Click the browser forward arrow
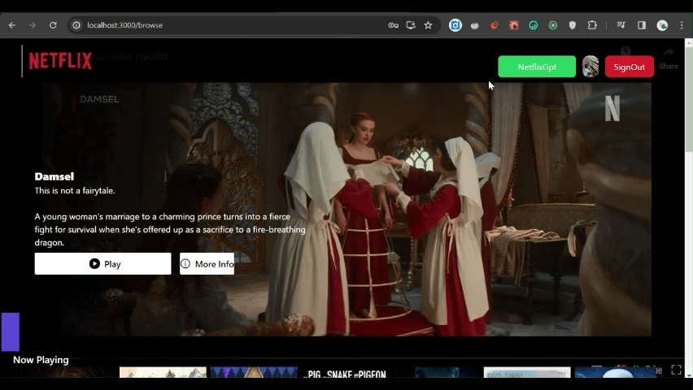 point(33,25)
